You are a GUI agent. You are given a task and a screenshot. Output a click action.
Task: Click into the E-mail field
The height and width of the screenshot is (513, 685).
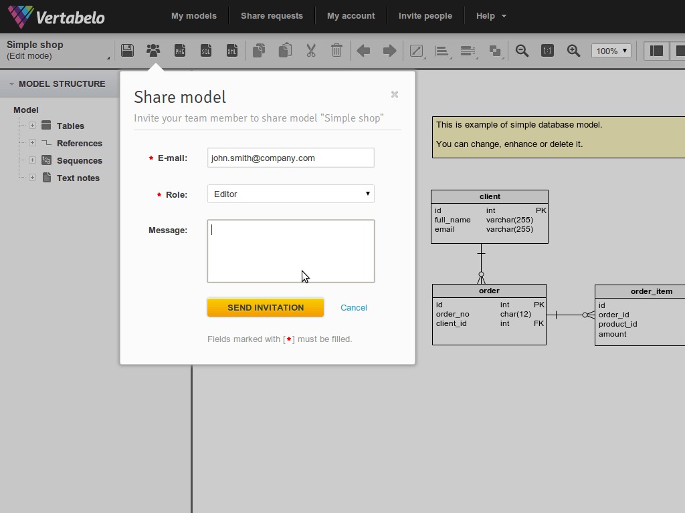(x=290, y=158)
